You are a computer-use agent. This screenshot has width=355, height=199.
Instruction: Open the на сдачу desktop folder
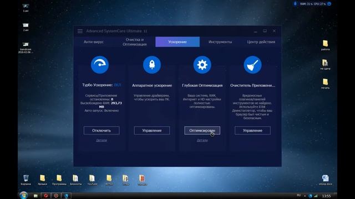coord(326,64)
